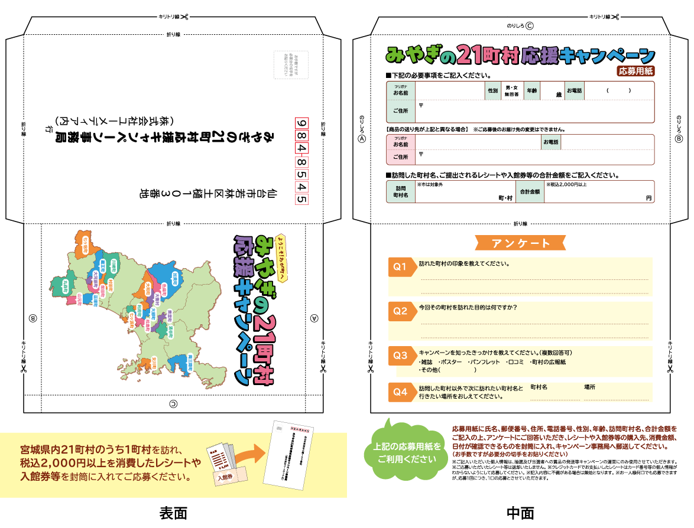Click the dotted stamp placeholder box on envelope

(291, 64)
